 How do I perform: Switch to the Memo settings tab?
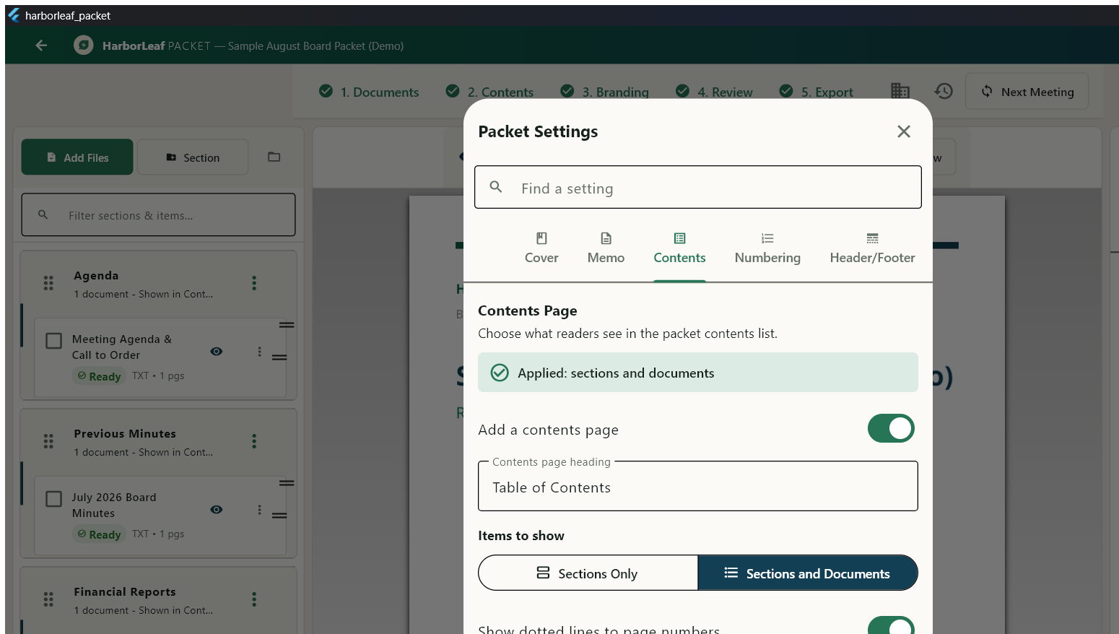click(x=606, y=248)
